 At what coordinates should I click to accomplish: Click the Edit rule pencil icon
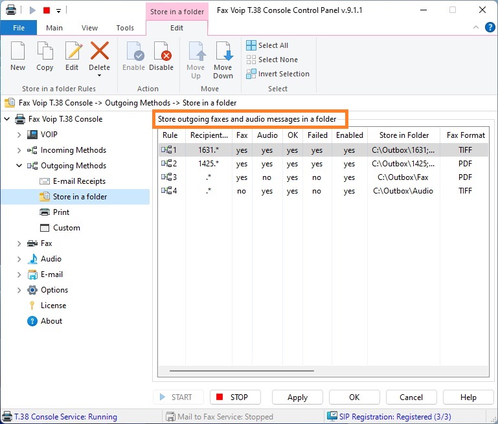tap(73, 50)
